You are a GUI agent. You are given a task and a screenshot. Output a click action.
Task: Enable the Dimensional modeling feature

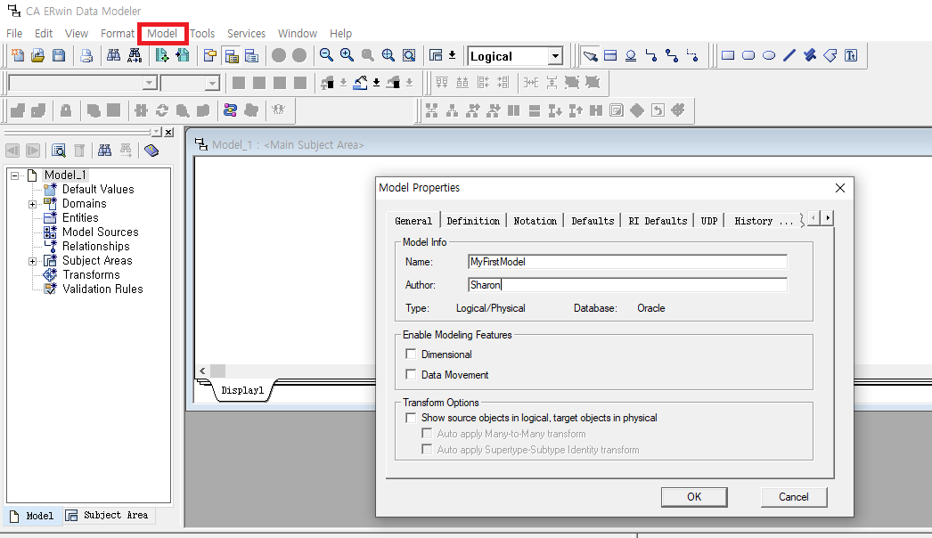[x=411, y=355]
